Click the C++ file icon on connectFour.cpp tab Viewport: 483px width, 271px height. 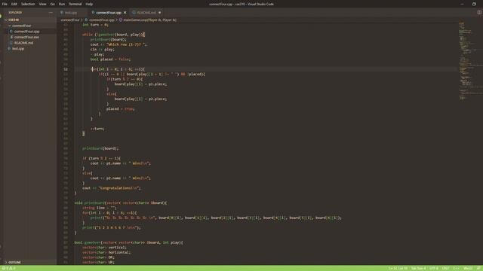(x=93, y=13)
